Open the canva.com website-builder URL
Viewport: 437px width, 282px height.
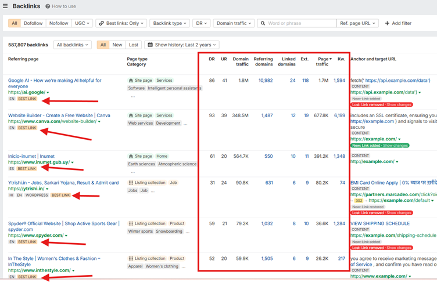[52, 121]
